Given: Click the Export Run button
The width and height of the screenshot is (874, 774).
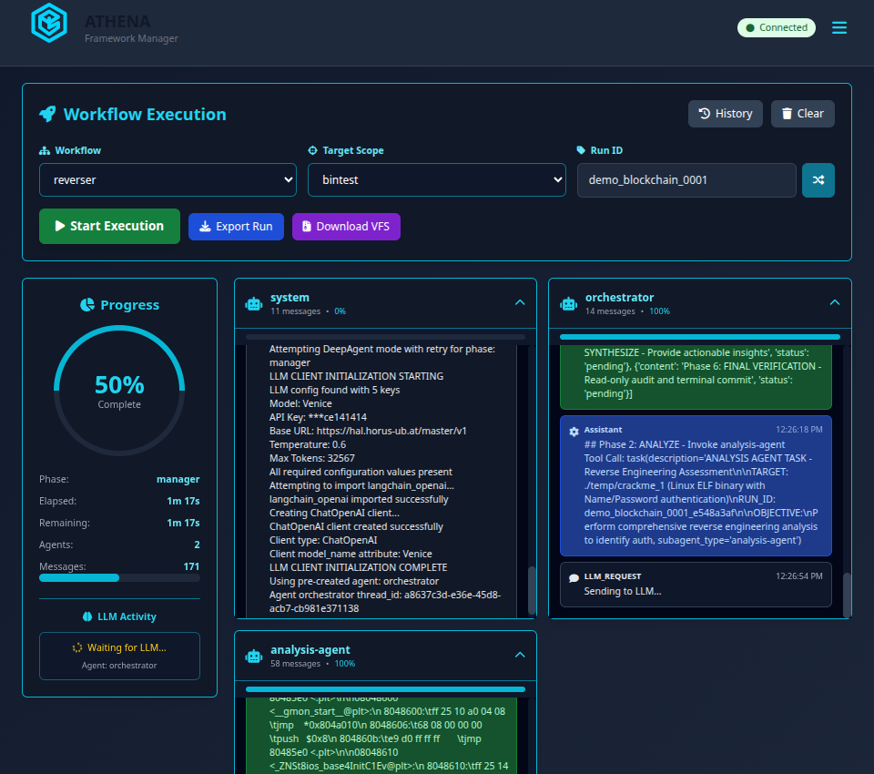Looking at the screenshot, I should [x=236, y=227].
